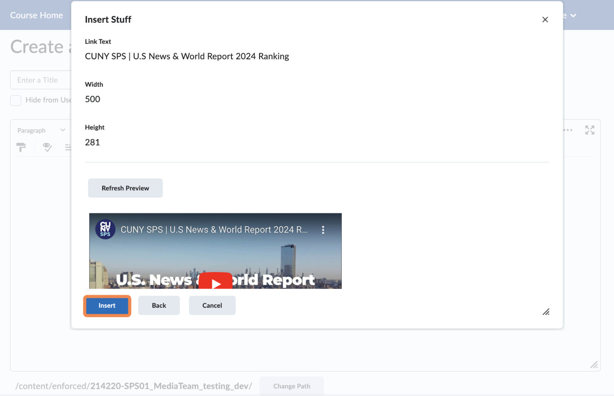Click Refresh Preview
The width and height of the screenshot is (614, 396).
tap(125, 188)
